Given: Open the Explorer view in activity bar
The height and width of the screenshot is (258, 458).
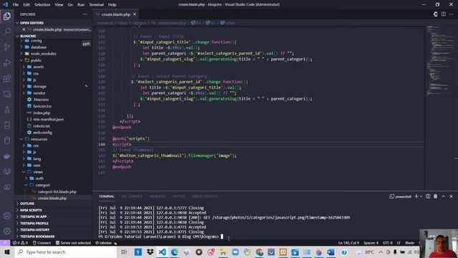Looking at the screenshot, I should (7, 16).
